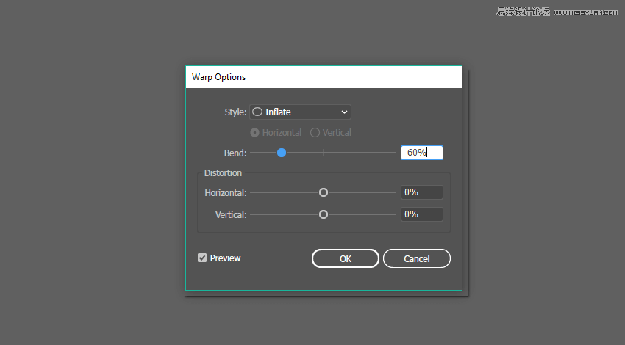Select the Horizontal orientation radio button
This screenshot has height=345, width=625.
tap(255, 133)
